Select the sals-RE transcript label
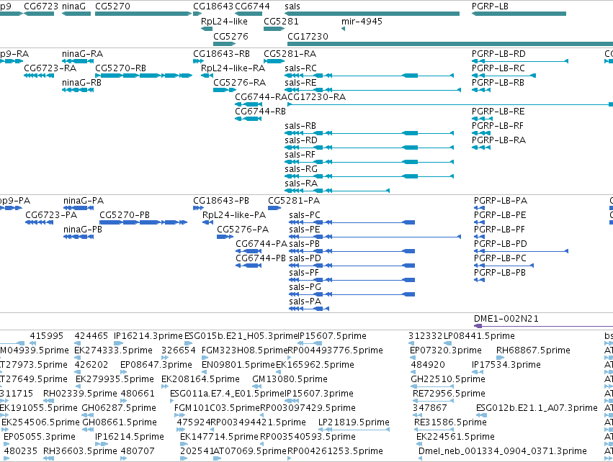This screenshot has height=462, width=613. (300, 83)
